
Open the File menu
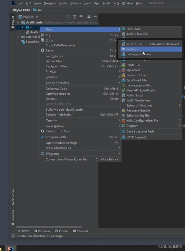pyautogui.click(x=21, y=3)
